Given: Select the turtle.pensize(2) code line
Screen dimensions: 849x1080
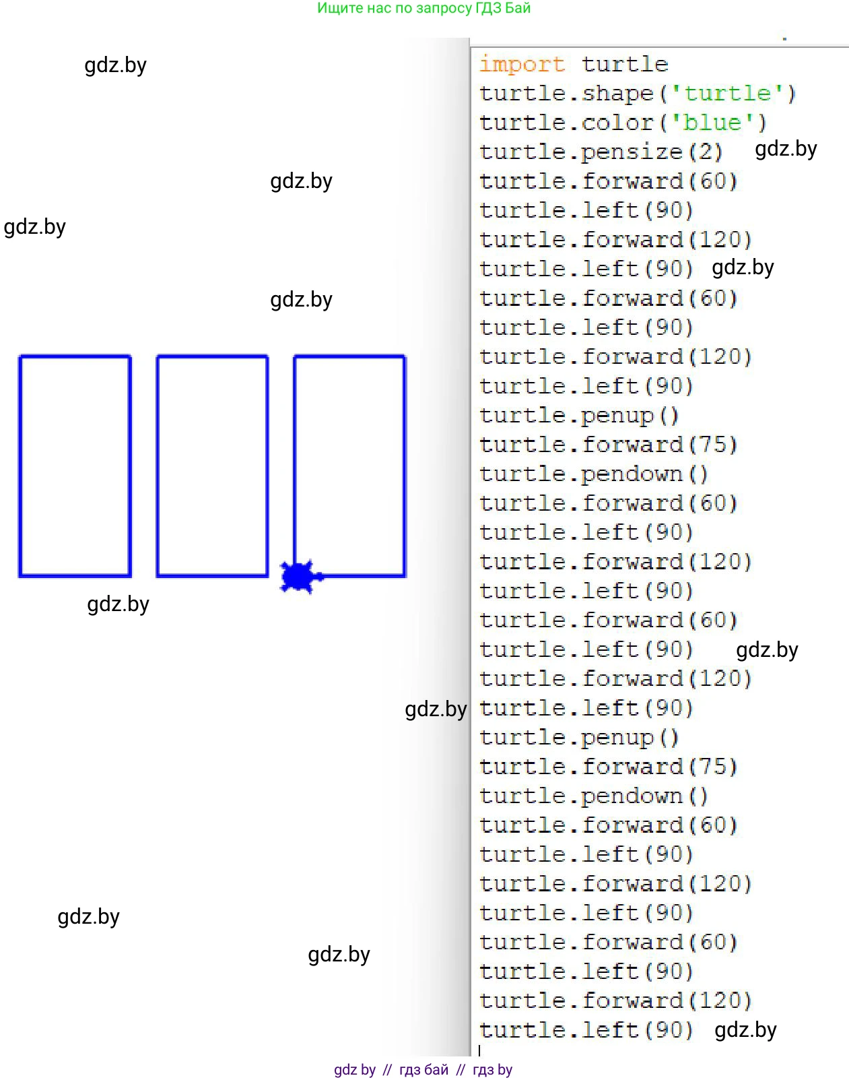Looking at the screenshot, I should coord(601,152).
